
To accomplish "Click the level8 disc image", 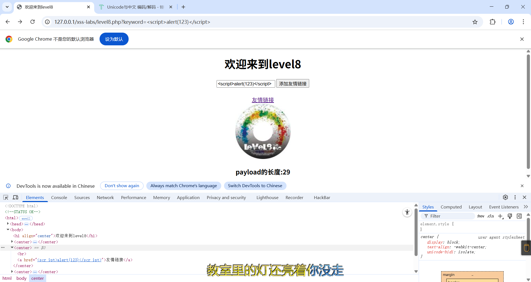I will pyautogui.click(x=263, y=131).
